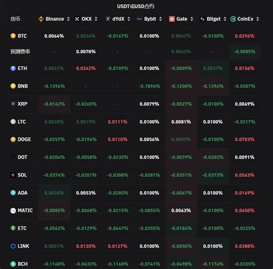Click the DOGE coin icon
Viewport: 273px width, 269px height.
[13, 139]
